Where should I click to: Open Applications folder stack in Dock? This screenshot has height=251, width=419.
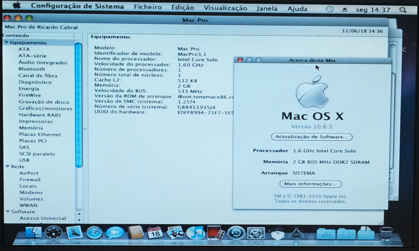point(326,233)
